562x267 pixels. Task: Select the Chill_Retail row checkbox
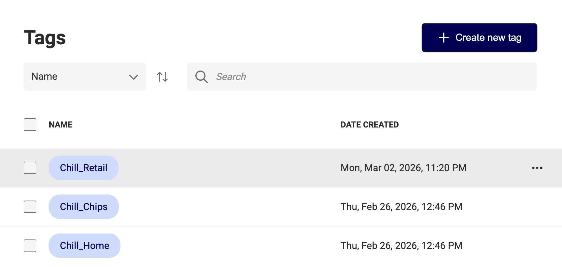click(30, 168)
